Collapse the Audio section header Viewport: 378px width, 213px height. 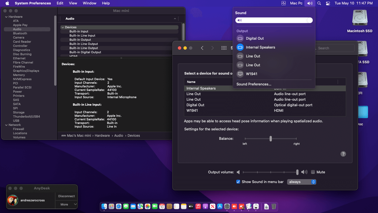(175, 19)
